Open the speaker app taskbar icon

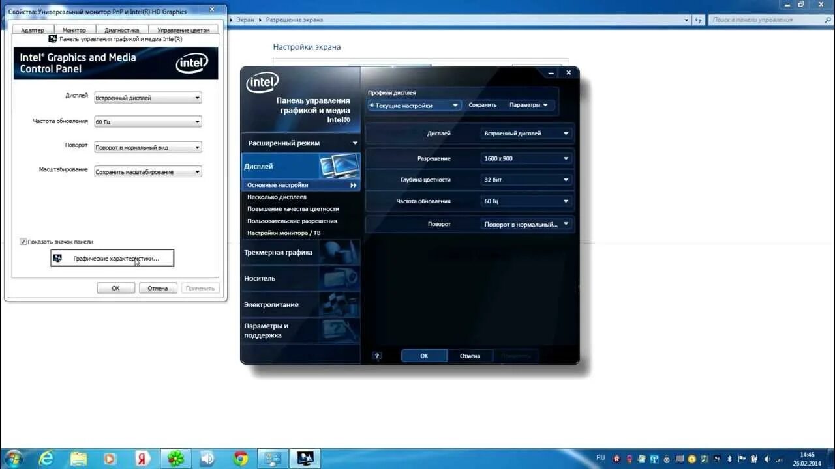click(207, 459)
